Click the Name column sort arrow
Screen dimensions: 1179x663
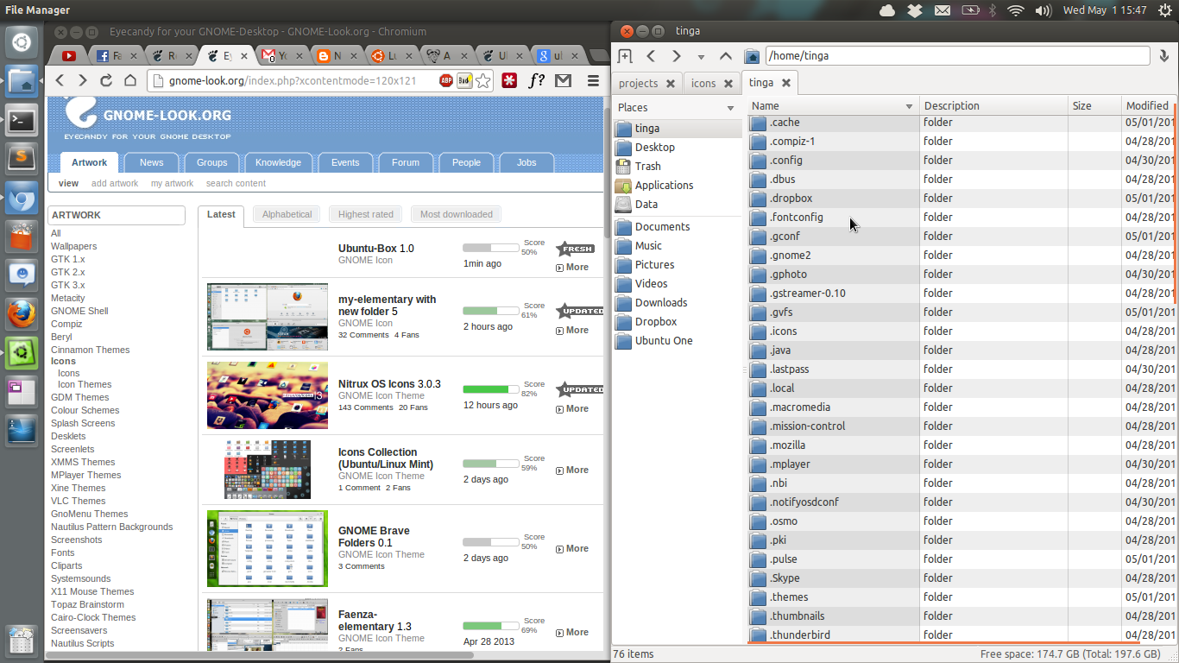click(909, 106)
